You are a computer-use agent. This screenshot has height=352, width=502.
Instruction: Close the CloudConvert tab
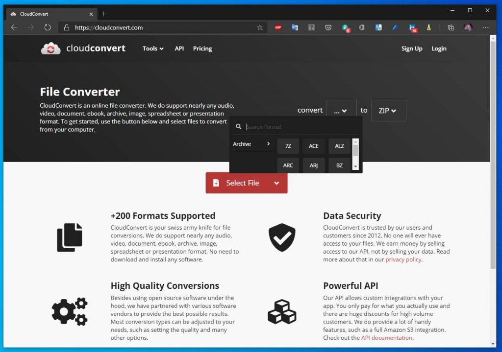(x=91, y=14)
